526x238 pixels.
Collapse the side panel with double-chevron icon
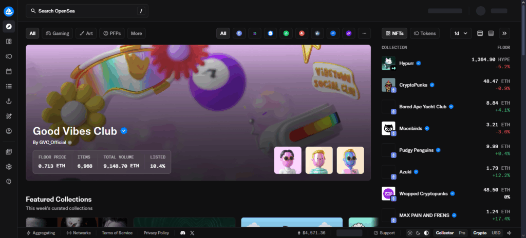[505, 33]
